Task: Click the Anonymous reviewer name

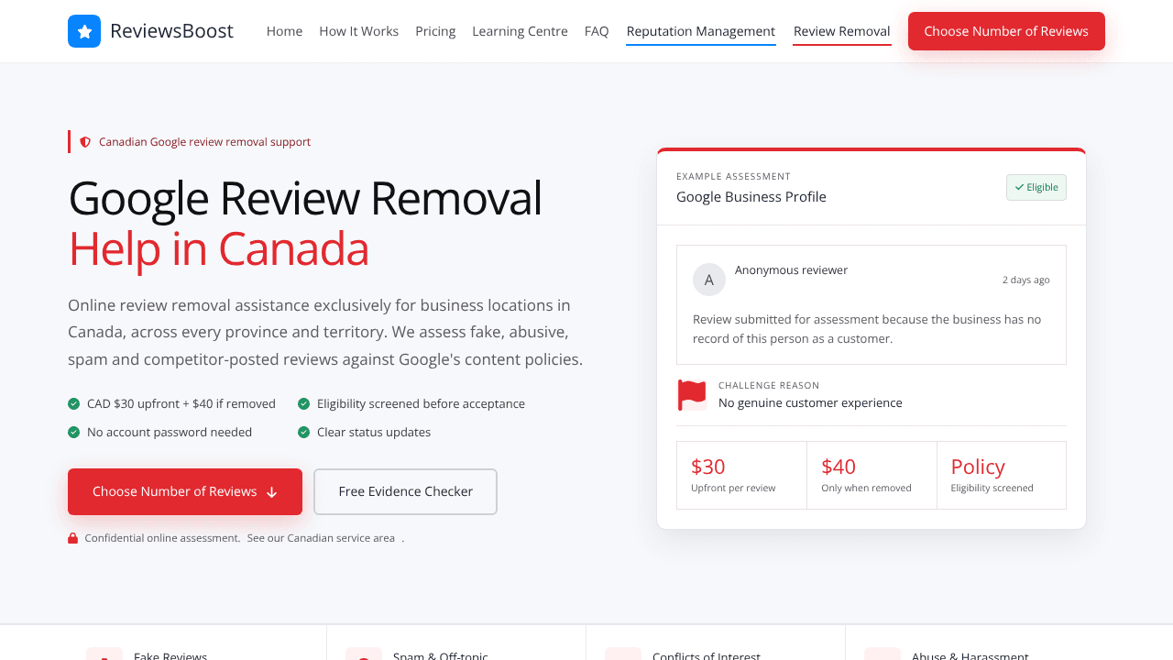Action: point(791,270)
